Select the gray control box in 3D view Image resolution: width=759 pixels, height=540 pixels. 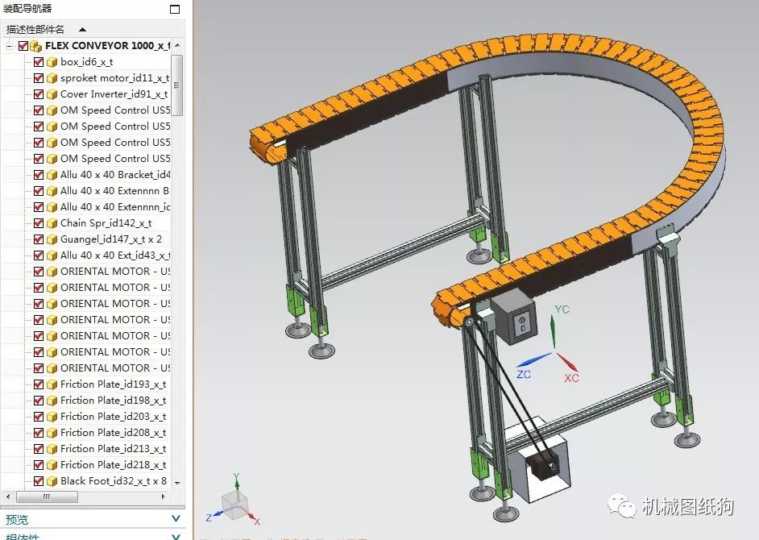pos(516,318)
